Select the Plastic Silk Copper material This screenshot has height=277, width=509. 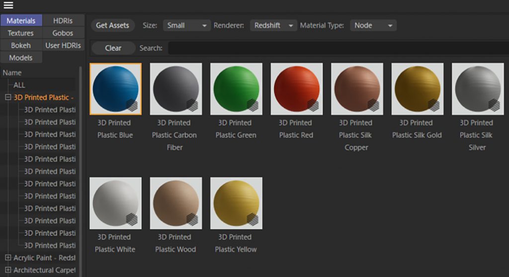[357, 89]
